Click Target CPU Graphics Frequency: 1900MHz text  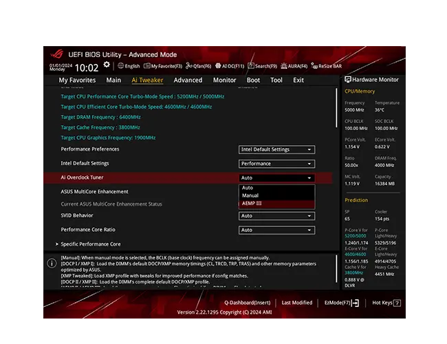pyautogui.click(x=108, y=138)
